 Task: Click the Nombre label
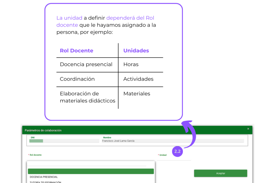point(107,137)
